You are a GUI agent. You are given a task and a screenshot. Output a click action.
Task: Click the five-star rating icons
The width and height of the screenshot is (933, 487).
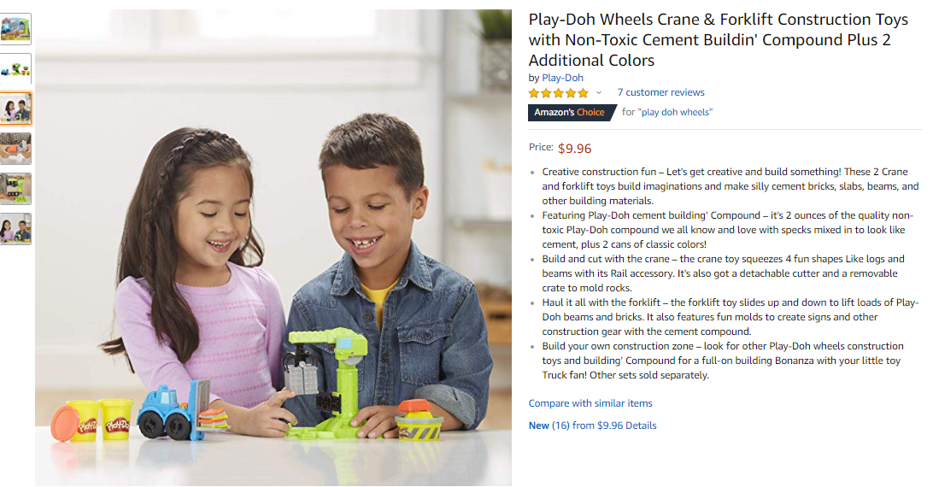pyautogui.click(x=558, y=93)
